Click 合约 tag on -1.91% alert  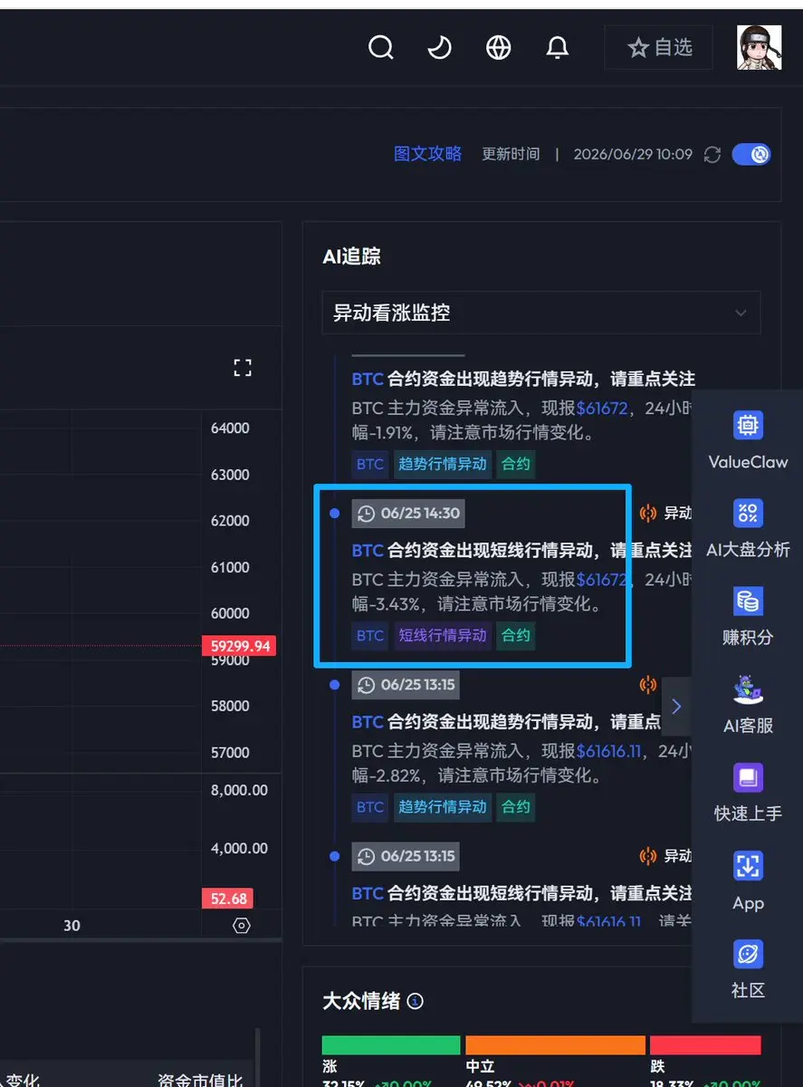click(x=516, y=464)
